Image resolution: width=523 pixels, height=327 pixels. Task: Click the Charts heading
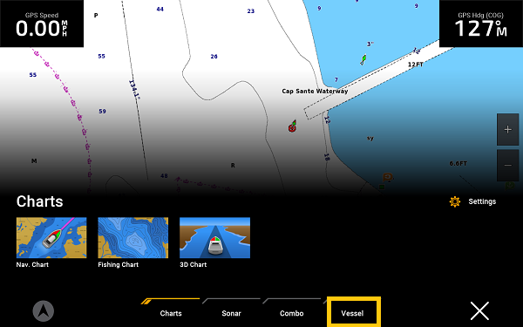point(40,201)
